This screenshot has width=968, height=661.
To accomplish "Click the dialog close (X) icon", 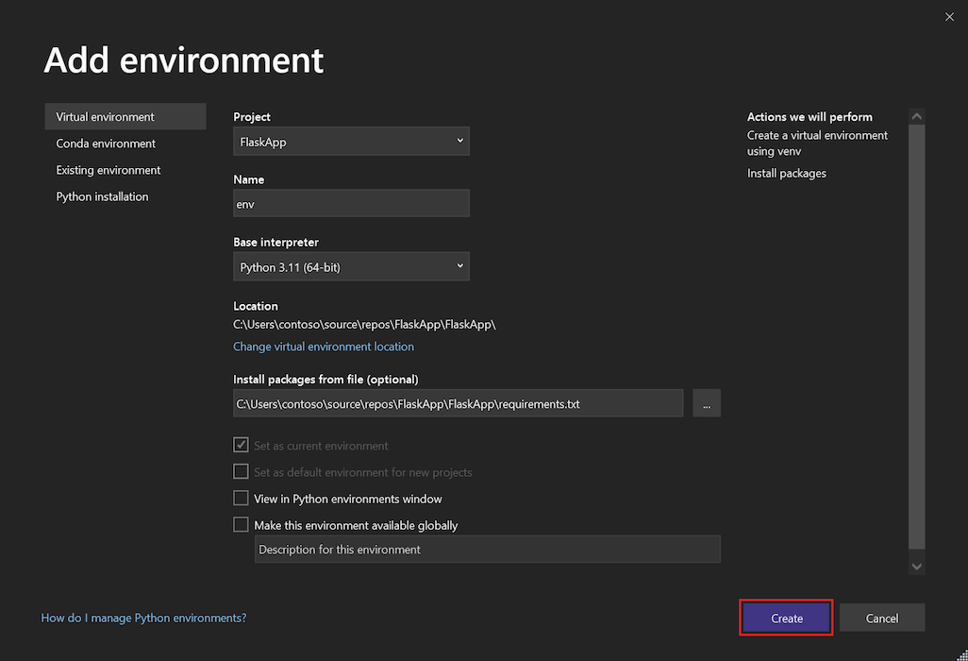I will pos(949,16).
